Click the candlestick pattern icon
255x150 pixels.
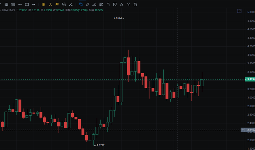(101, 5)
